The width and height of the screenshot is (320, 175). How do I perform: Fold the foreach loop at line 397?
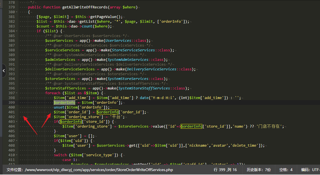17,93
